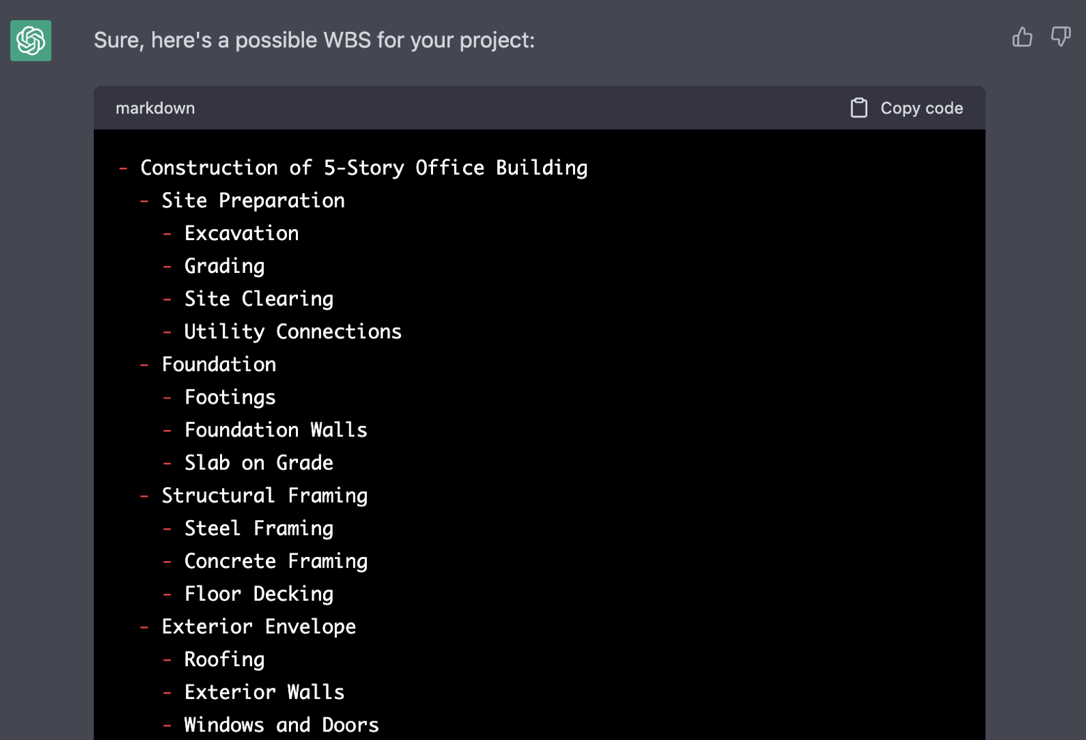Image resolution: width=1086 pixels, height=740 pixels.
Task: Click the ChatGPT avatar icon
Action: coord(30,40)
